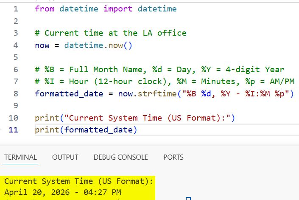
Task: Click the code 'now = datetime.now()'
Action: point(84,45)
